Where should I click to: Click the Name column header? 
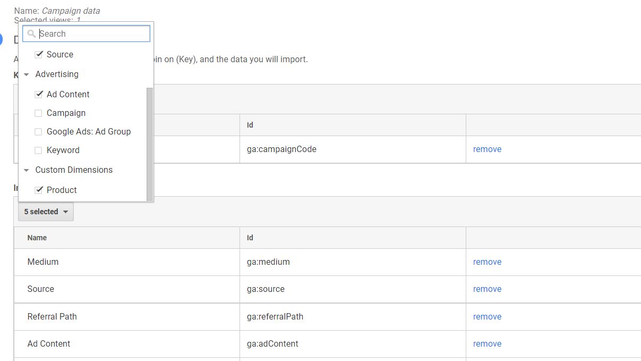(x=37, y=238)
